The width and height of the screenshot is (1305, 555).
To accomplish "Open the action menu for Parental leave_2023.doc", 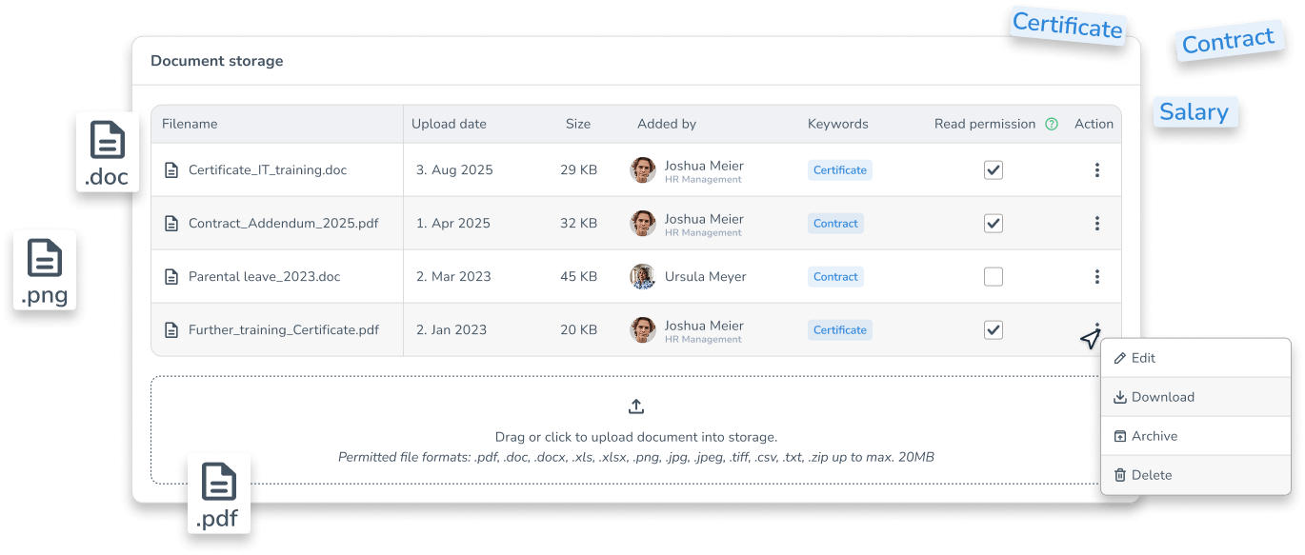I will 1096,276.
